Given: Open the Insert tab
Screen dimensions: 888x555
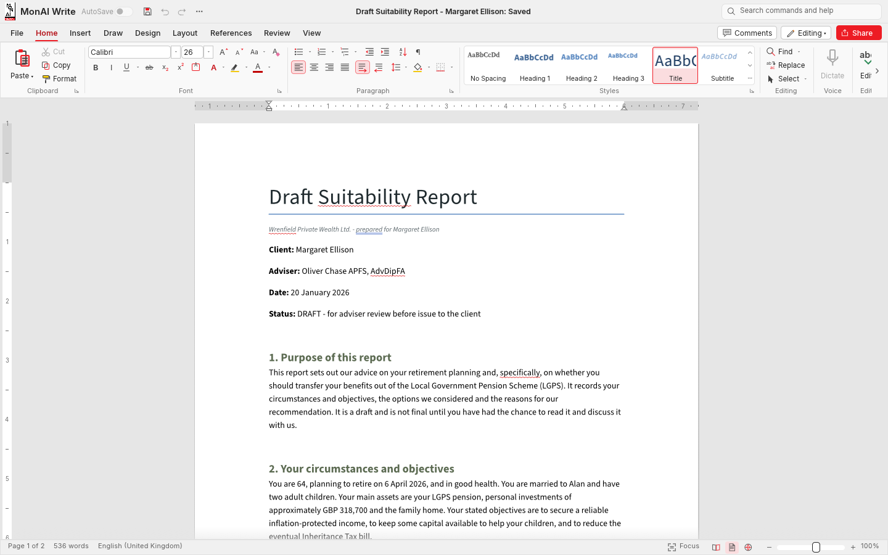Looking at the screenshot, I should (80, 33).
